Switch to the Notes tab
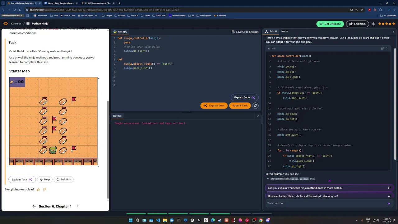 coord(285,31)
